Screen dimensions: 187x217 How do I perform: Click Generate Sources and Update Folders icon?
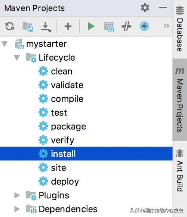[x=28, y=27]
